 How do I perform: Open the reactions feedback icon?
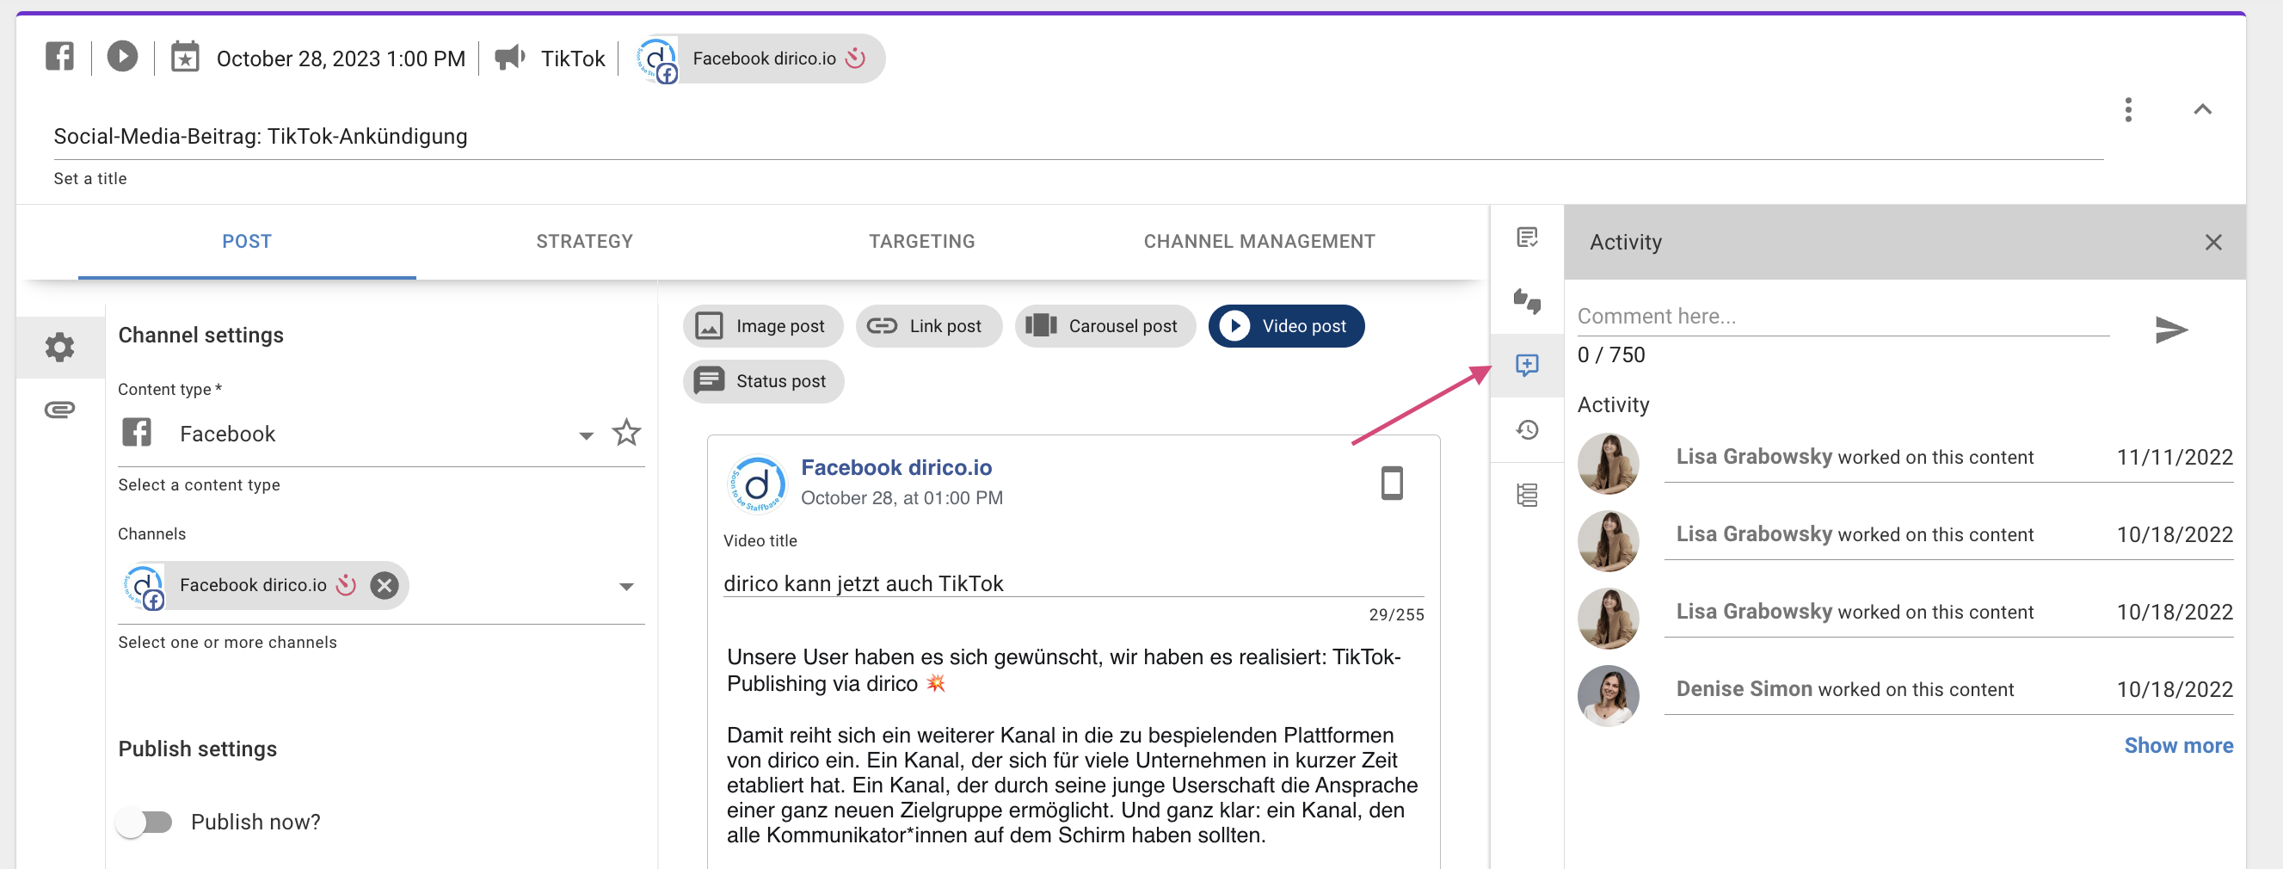(x=1527, y=301)
